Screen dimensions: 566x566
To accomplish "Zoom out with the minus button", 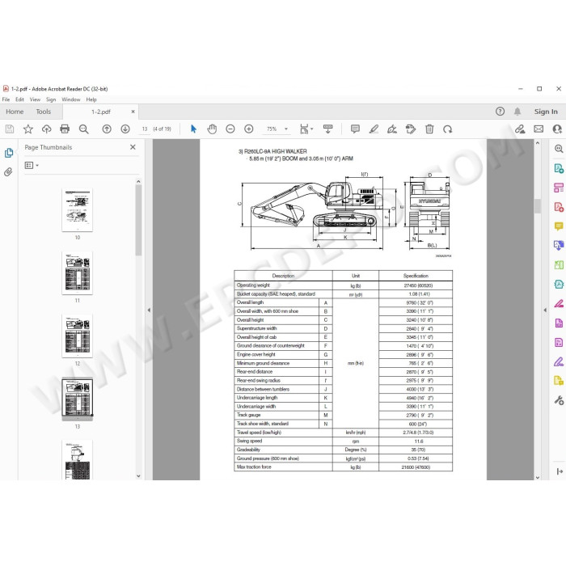I will 230,129.
